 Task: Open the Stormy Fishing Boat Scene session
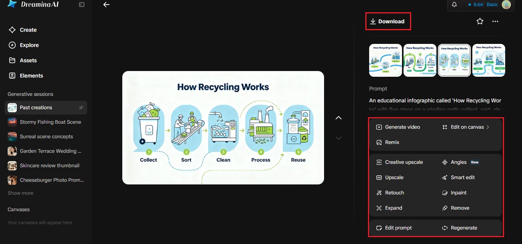pos(46,122)
